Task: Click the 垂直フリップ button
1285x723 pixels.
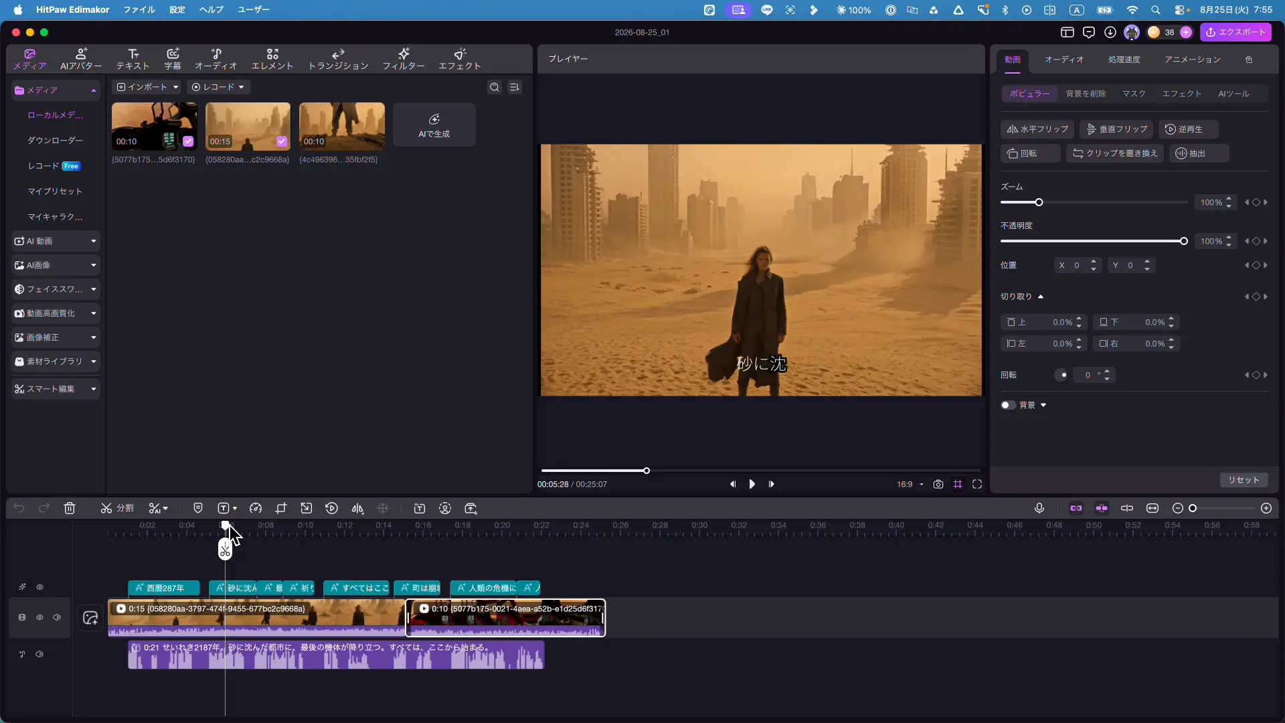Action: click(x=1116, y=129)
